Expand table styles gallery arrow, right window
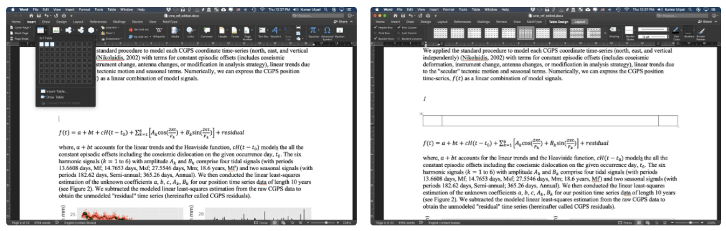 coord(605,33)
